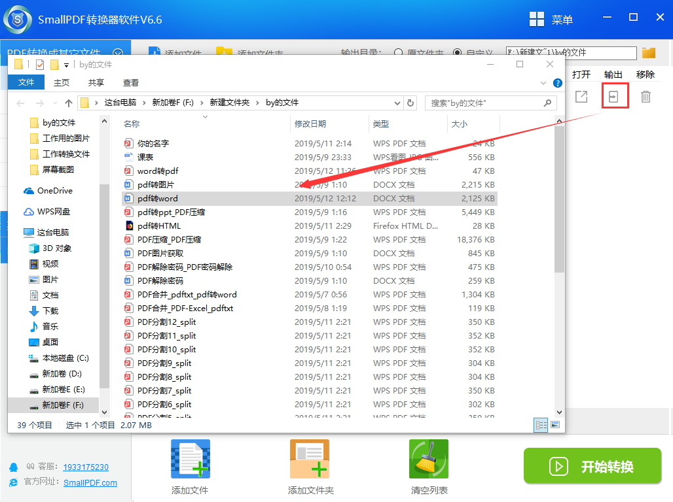
Task: Click the search magnifier icon in Explorer
Action: 547,103
